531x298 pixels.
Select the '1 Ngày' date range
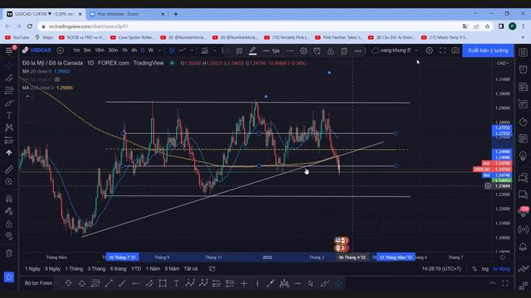tap(32, 268)
